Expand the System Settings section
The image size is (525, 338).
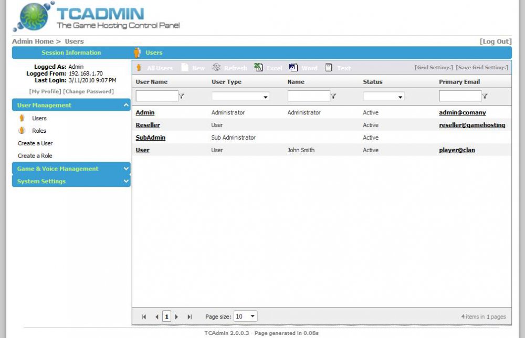(126, 181)
